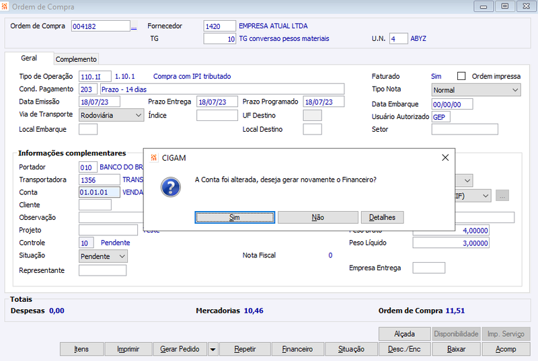Click the Tipo de Operação field

click(95, 77)
